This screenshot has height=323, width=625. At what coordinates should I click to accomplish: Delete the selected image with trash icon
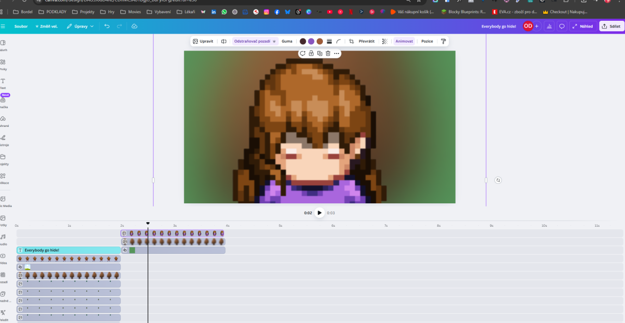(x=328, y=53)
